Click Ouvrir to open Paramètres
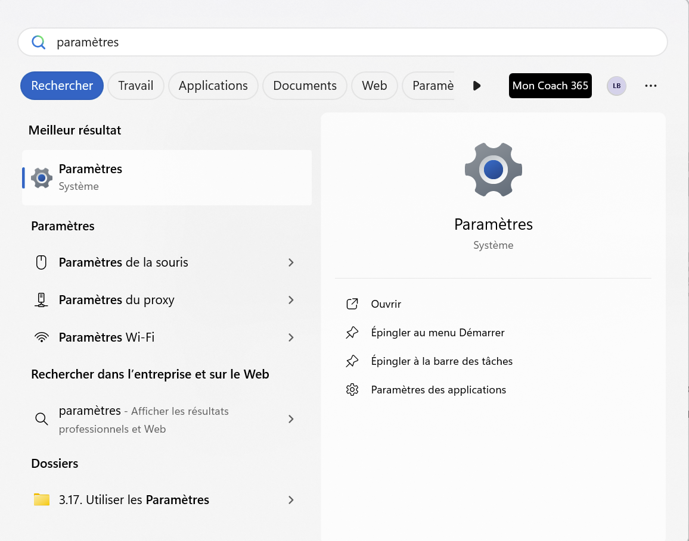Image resolution: width=689 pixels, height=541 pixels. pyautogui.click(x=386, y=304)
